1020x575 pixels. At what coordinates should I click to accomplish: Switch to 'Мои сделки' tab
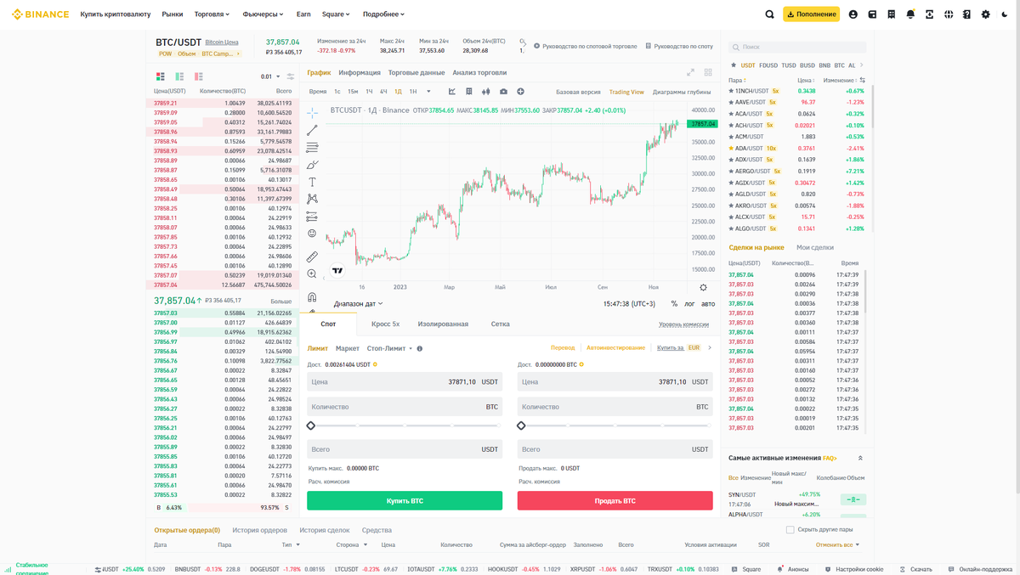(x=815, y=248)
